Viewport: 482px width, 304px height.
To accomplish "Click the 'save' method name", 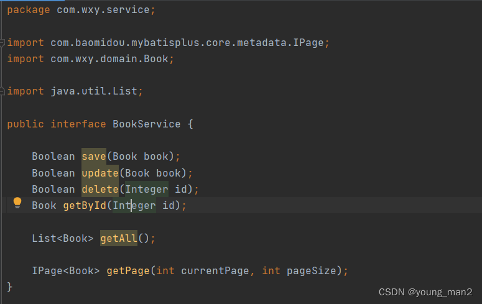I will click(94, 157).
